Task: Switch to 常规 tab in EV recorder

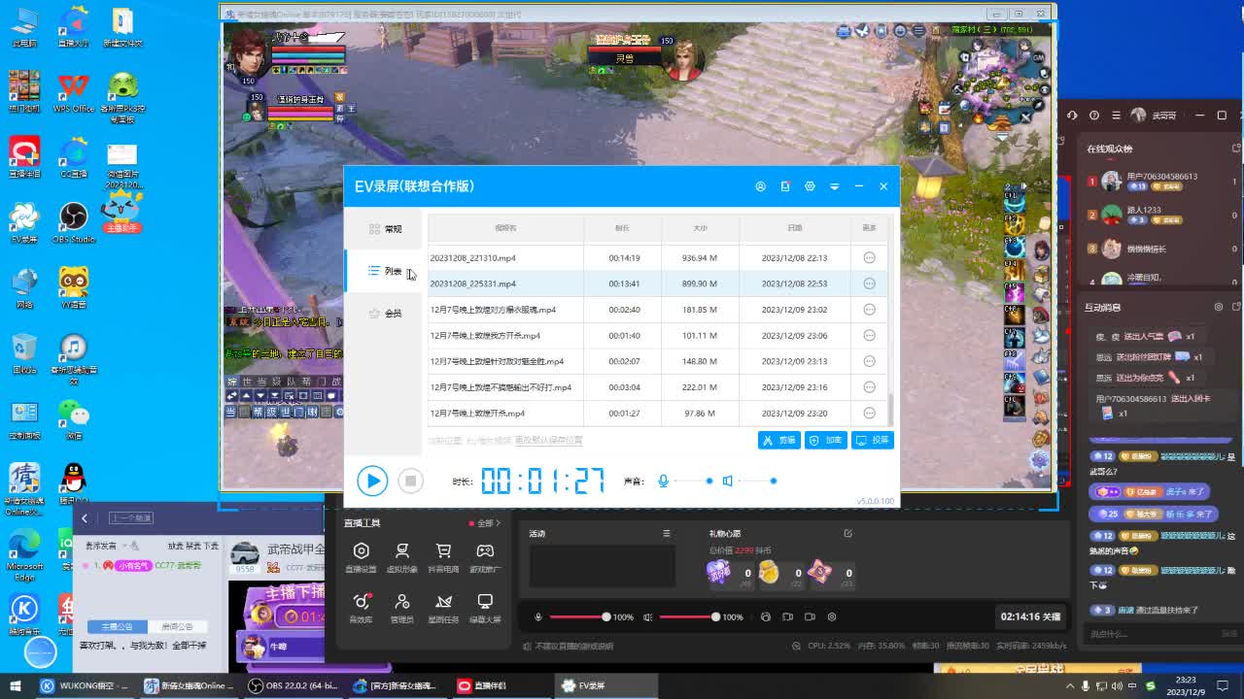Action: pos(385,229)
